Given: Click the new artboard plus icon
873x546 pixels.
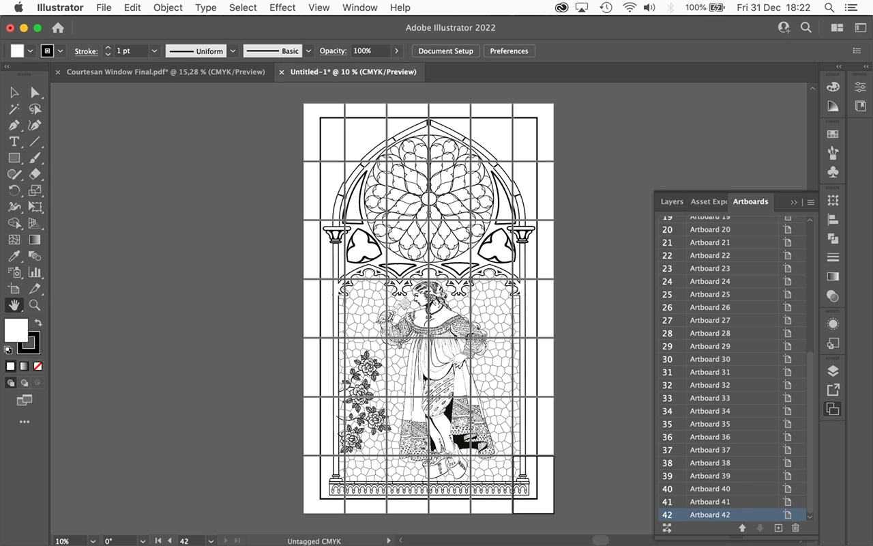Looking at the screenshot, I should (x=778, y=528).
